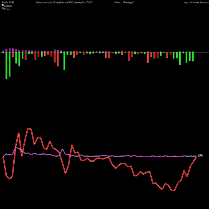Click the '0M' end-of-line value label
209x209 pixels.
(201, 155)
